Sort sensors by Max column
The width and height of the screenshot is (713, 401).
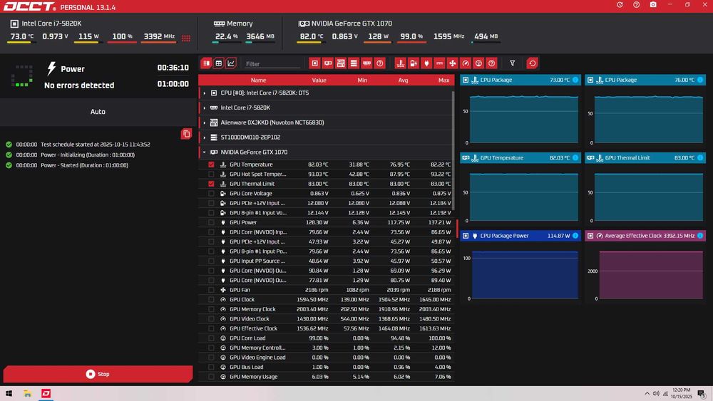click(x=443, y=80)
